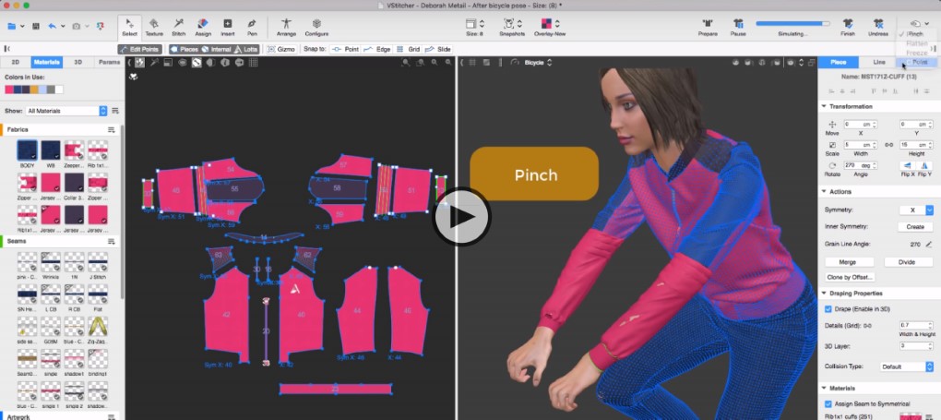Toggle Assign Seam to Symmetrical checkbox
Image resolution: width=941 pixels, height=420 pixels.
828,403
